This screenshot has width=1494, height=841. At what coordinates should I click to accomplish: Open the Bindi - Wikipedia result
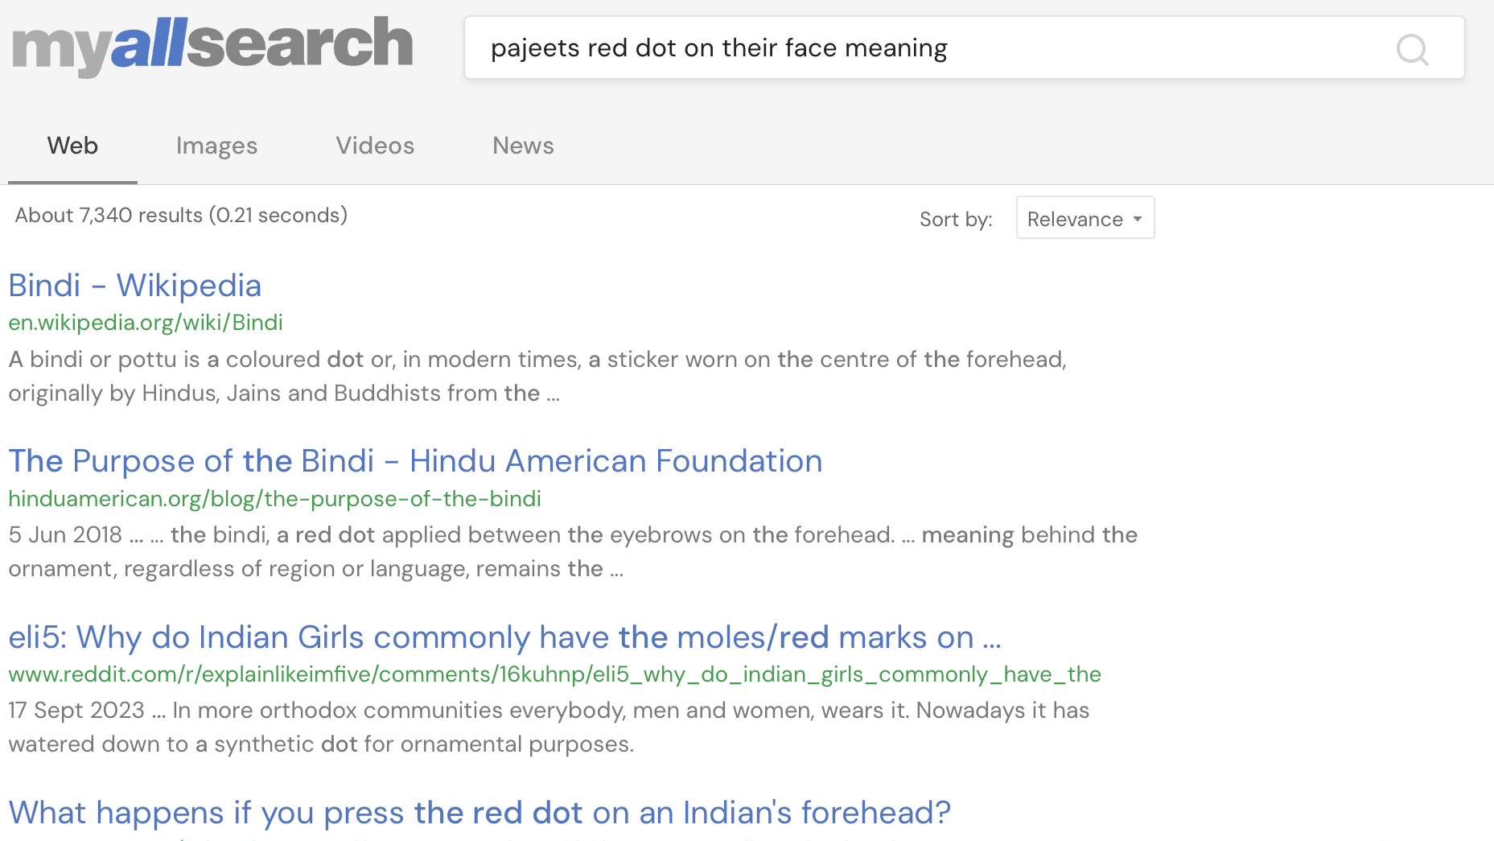(135, 286)
